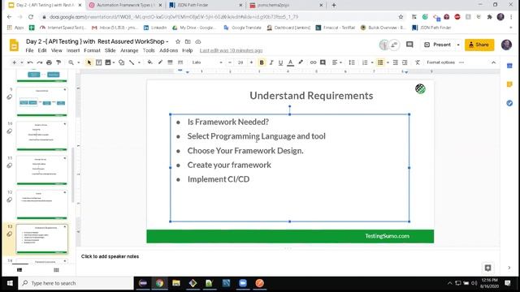Open the Arrange menu
520x292 pixels.
tap(129, 50)
